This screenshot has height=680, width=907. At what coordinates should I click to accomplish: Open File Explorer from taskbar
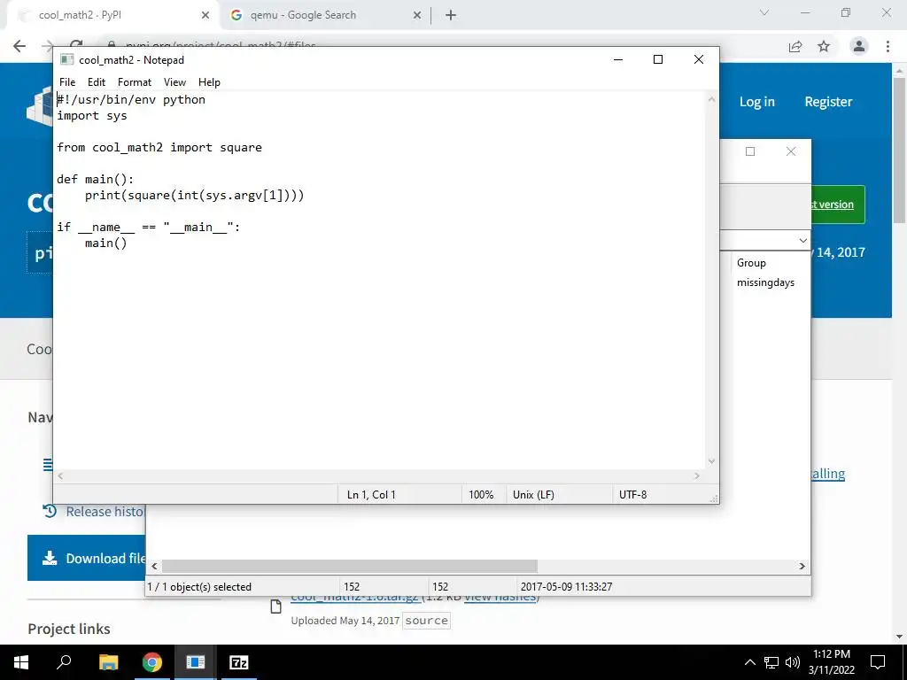[x=108, y=662]
